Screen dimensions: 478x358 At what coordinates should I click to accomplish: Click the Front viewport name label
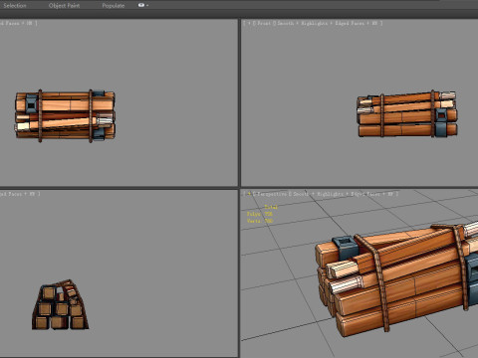coord(264,23)
